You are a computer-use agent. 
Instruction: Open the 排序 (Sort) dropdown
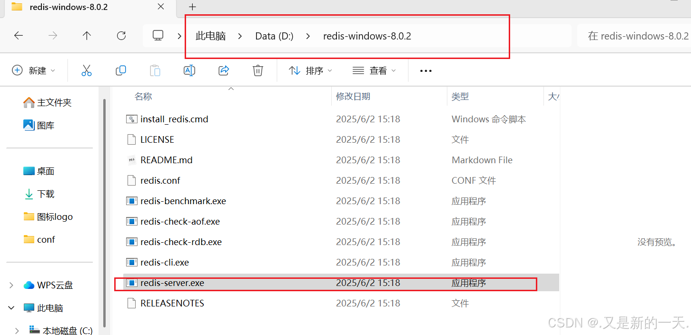[310, 70]
